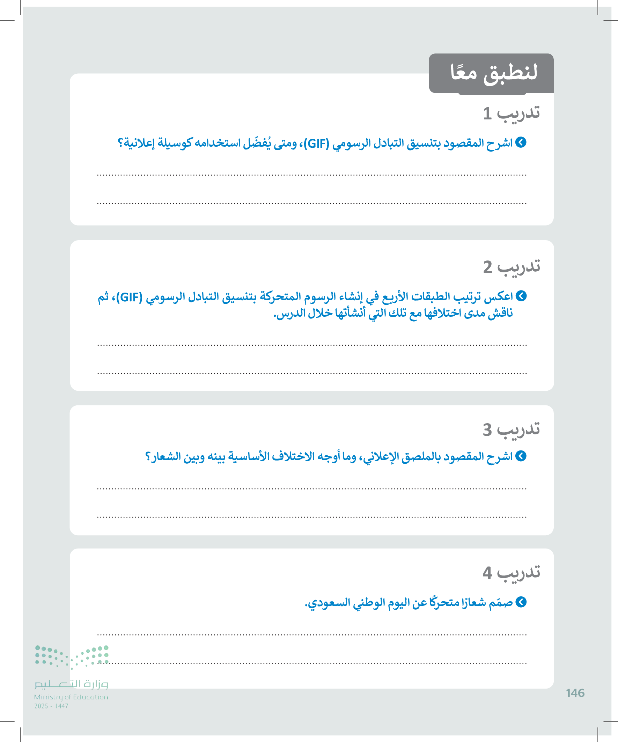Select the "لنطبق معًا" header tab
The height and width of the screenshot is (742, 618).
[491, 73]
